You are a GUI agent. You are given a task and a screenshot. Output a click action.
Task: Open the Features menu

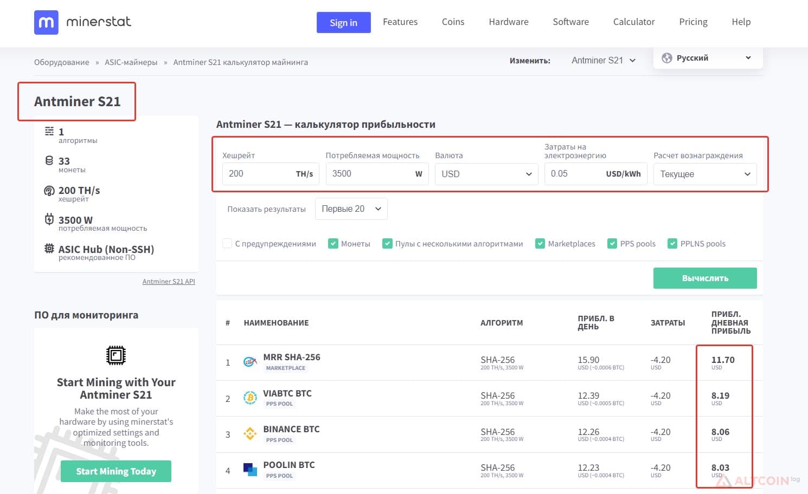click(400, 22)
